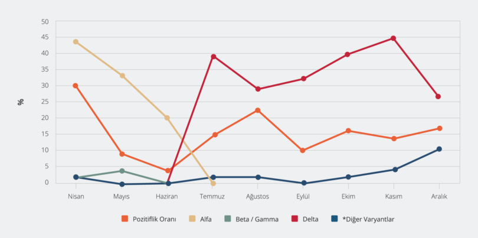Click the 50 value on the y-axis

[45, 22]
